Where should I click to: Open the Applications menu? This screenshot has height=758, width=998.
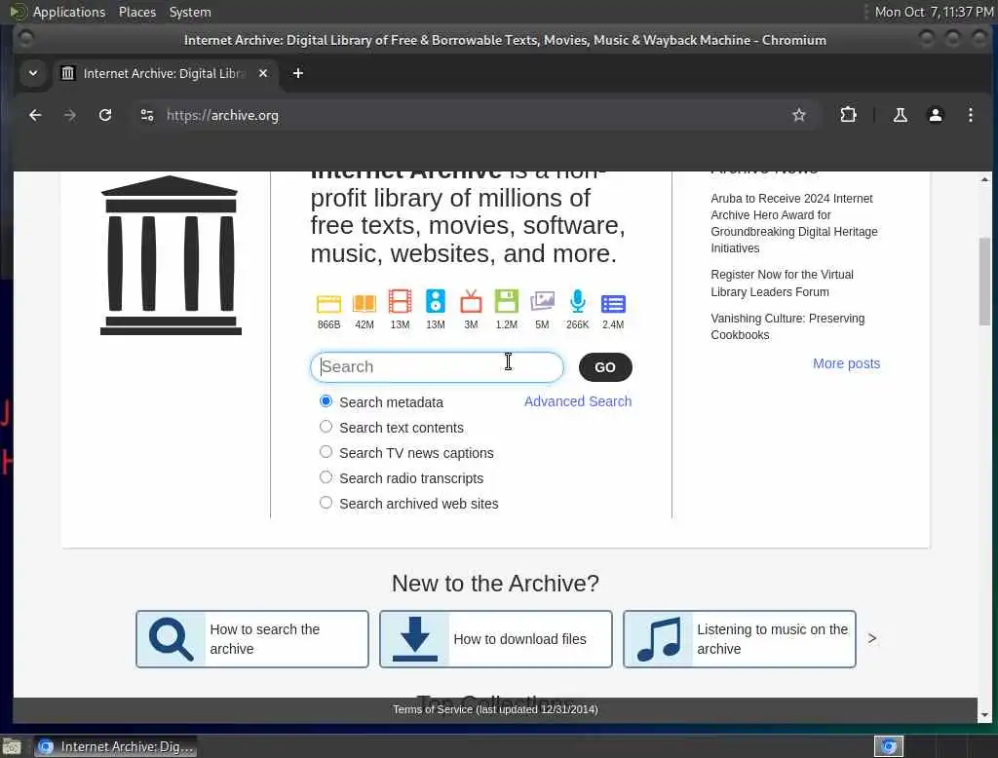click(x=69, y=12)
